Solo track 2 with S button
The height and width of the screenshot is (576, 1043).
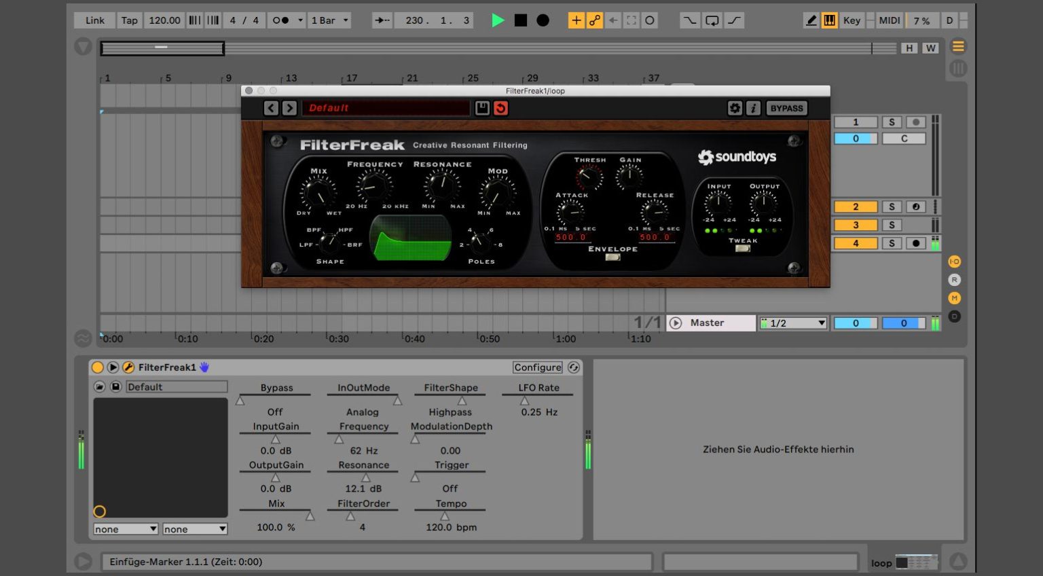tap(892, 206)
